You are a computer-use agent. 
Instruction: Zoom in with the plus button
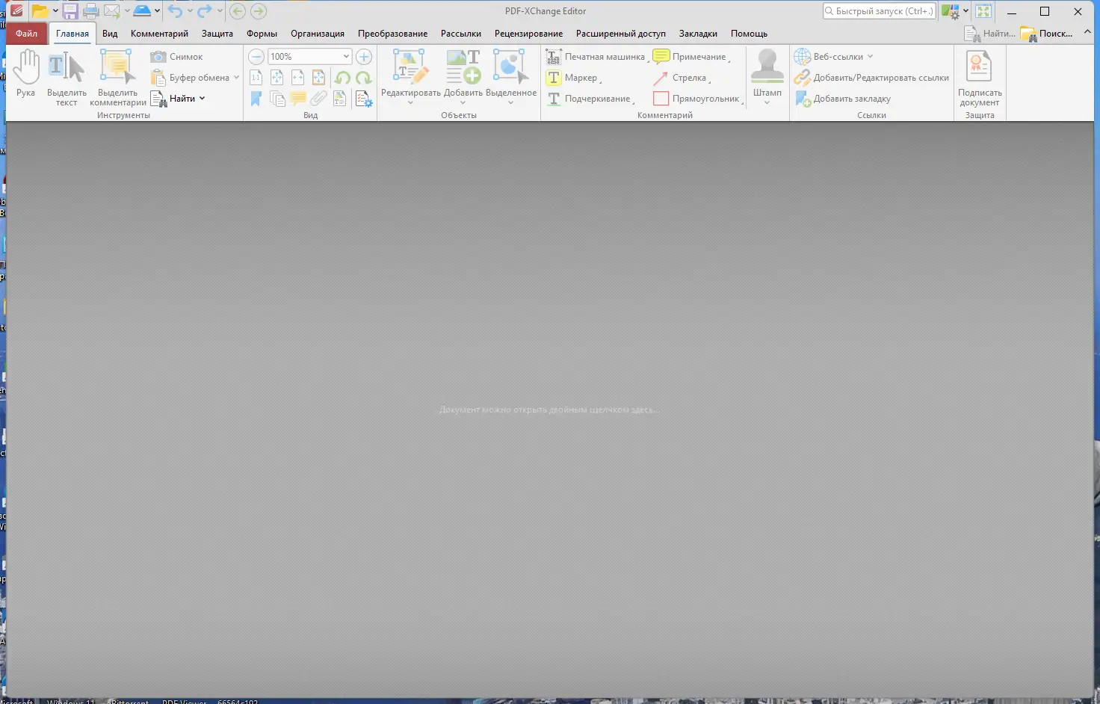(x=364, y=57)
